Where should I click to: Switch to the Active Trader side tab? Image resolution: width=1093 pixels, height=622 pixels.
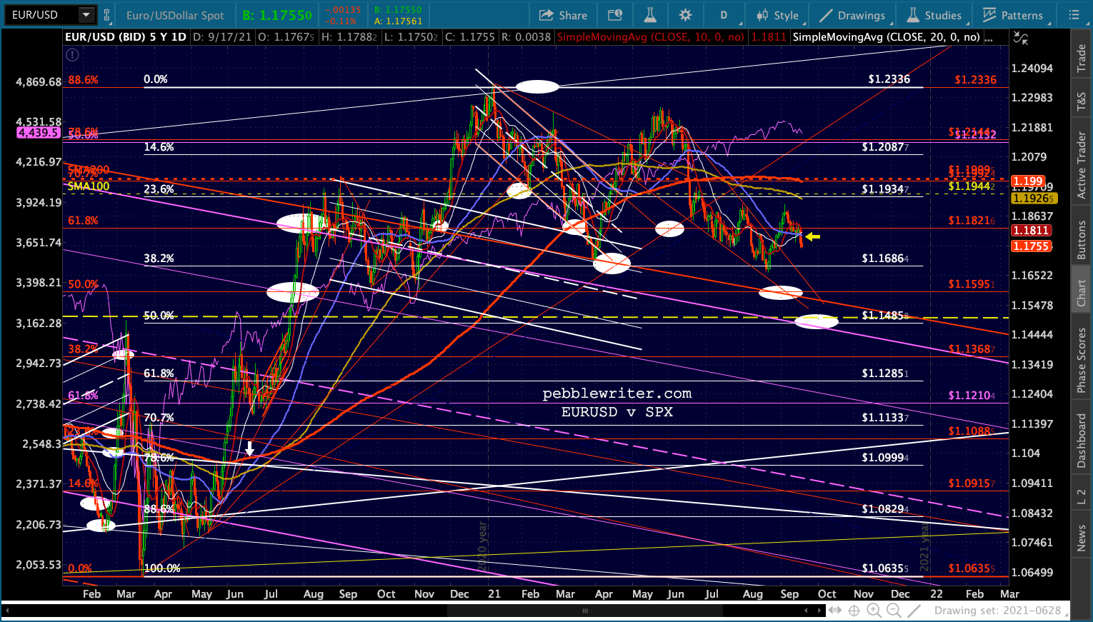tap(1081, 166)
